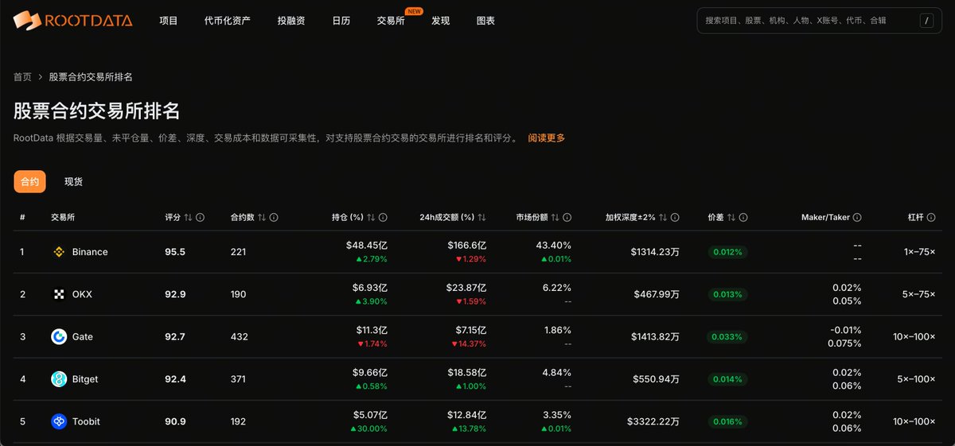Click Binance open interest $48.45亿

click(367, 245)
